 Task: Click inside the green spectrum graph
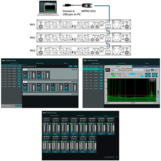pos(132,90)
